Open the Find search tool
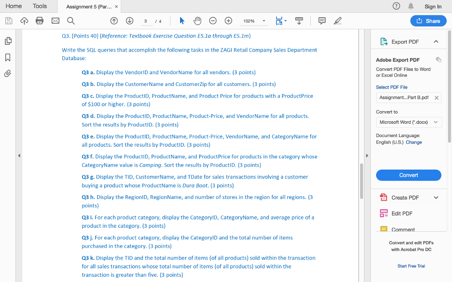The image size is (452, 282). click(71, 21)
